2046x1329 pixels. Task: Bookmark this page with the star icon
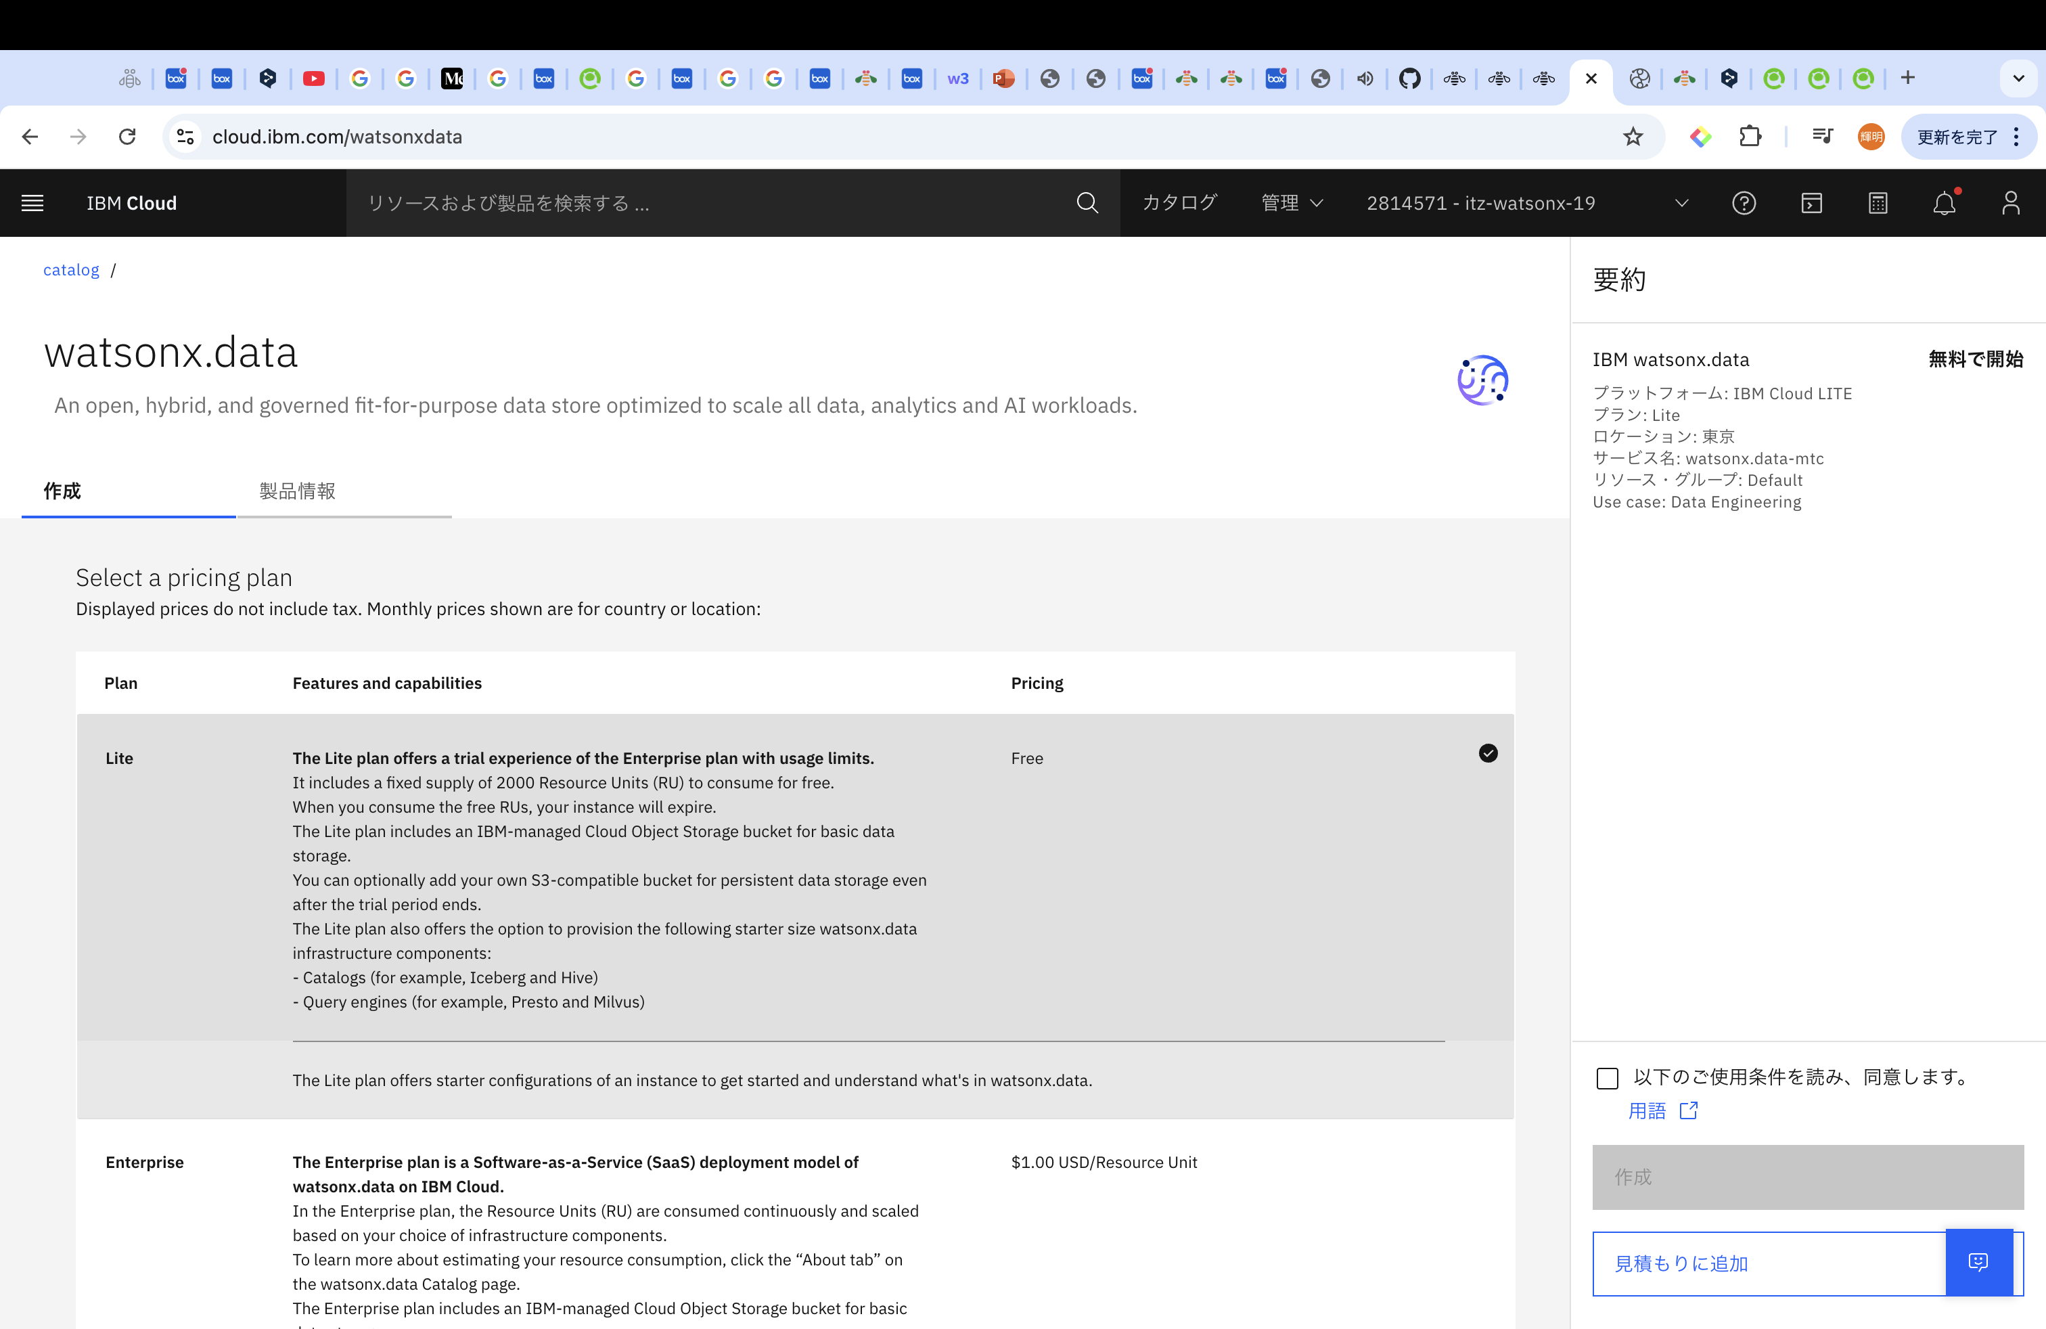(1633, 137)
